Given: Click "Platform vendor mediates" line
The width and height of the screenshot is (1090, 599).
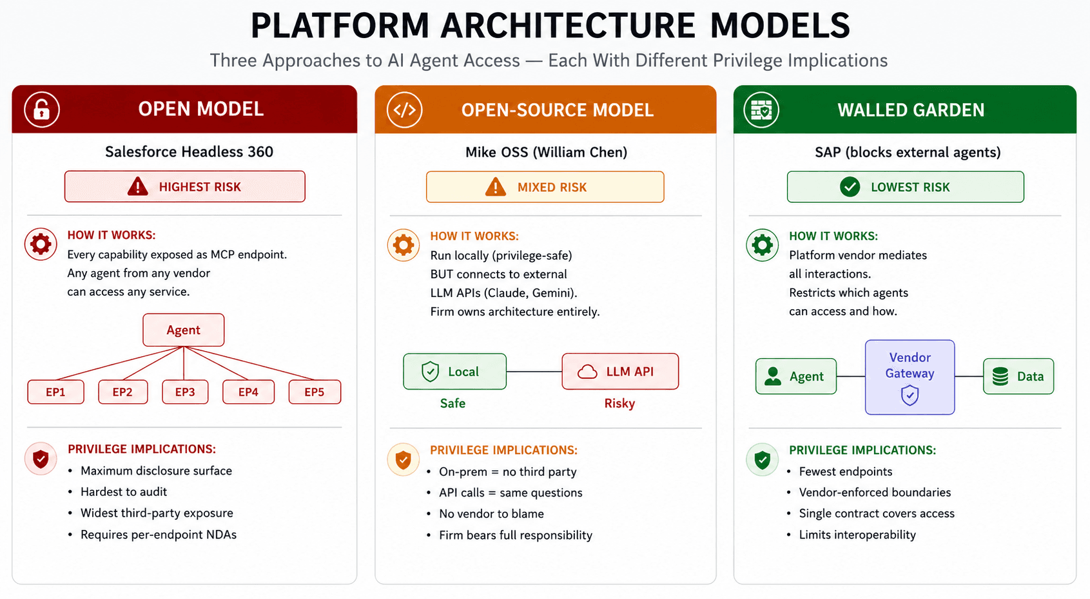Looking at the screenshot, I should click(858, 255).
